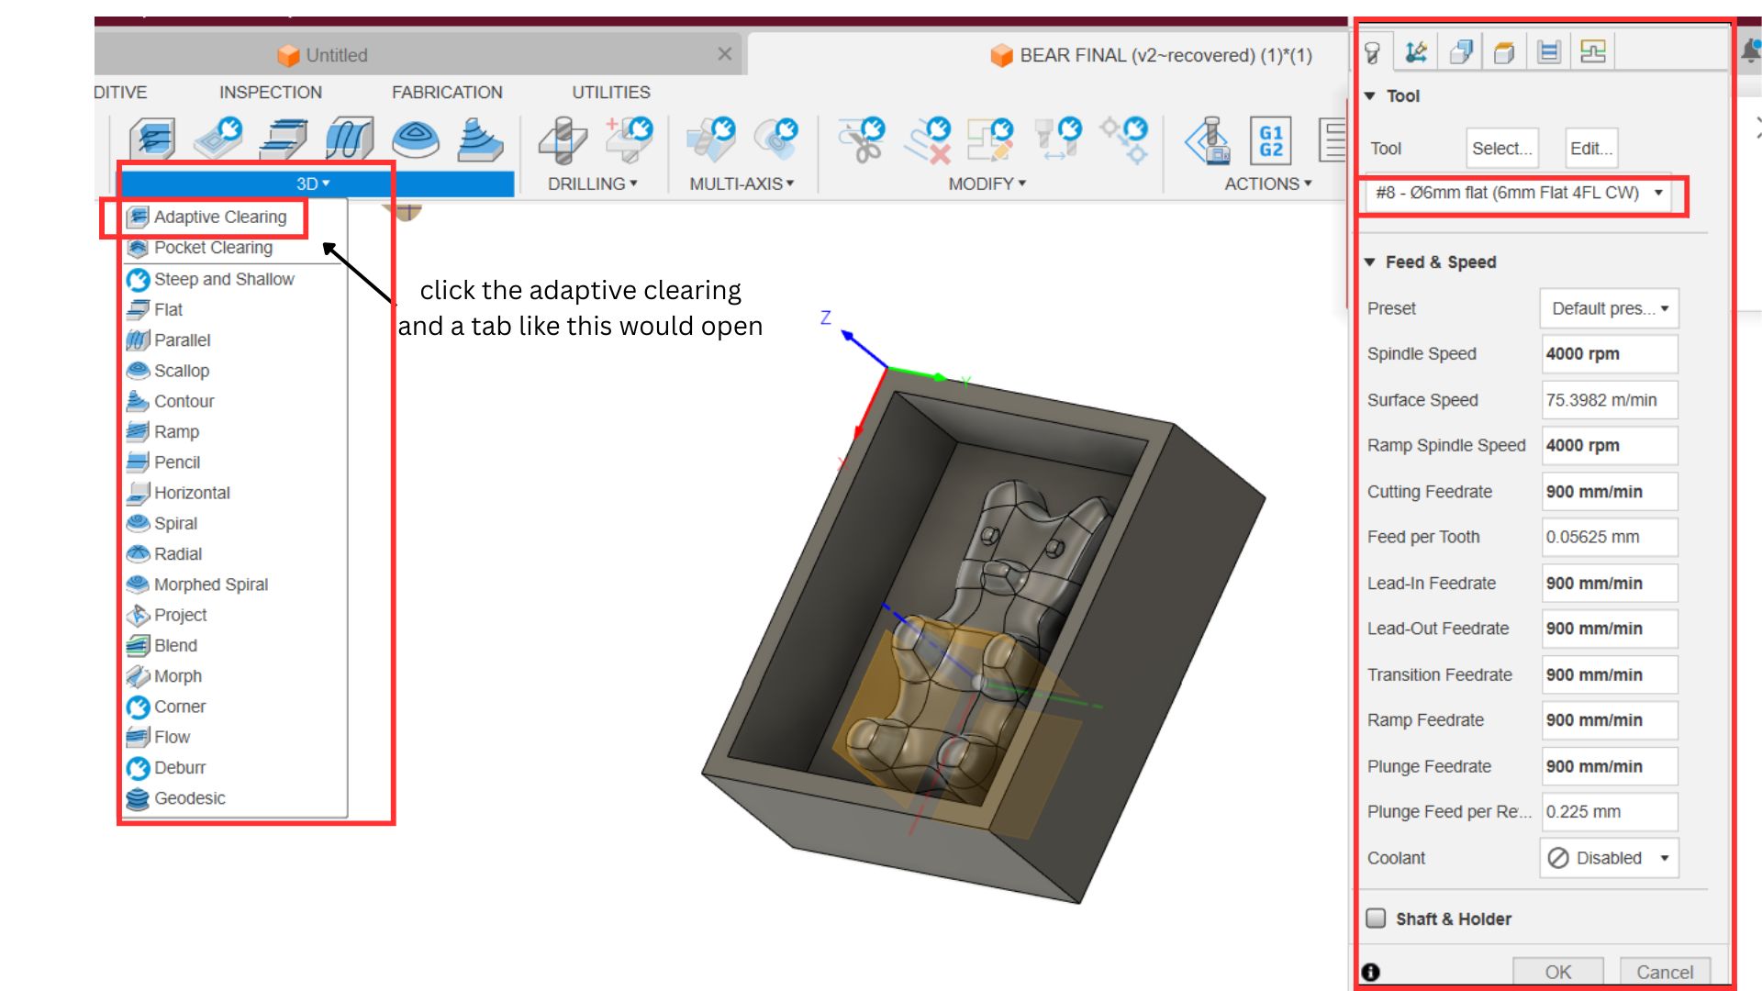
Task: Open the MODIFY dropdown
Action: pos(987,184)
